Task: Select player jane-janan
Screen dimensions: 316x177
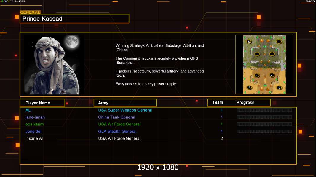Action: coord(35,117)
